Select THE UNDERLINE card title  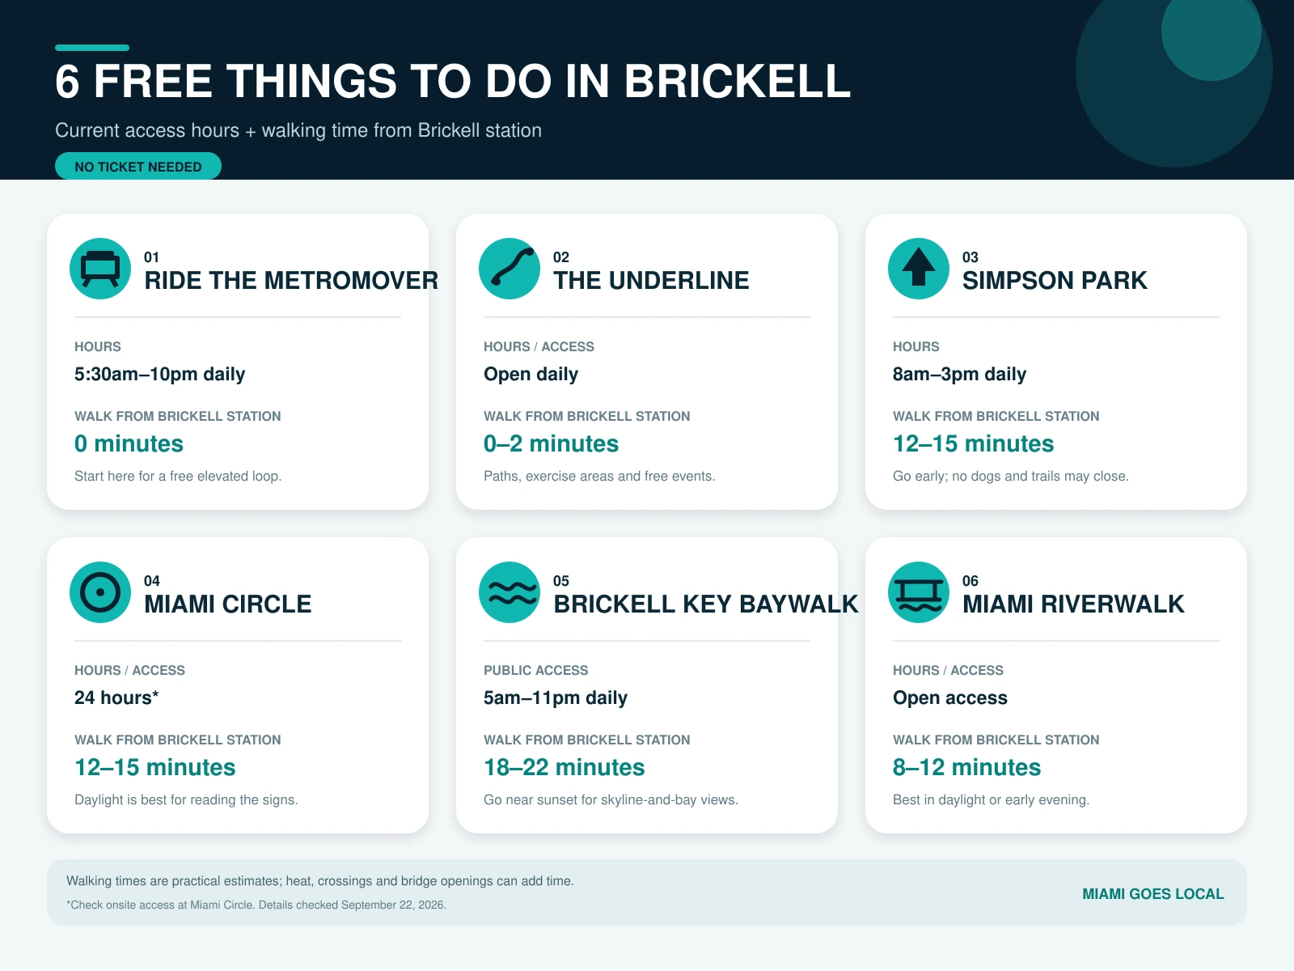[651, 280]
